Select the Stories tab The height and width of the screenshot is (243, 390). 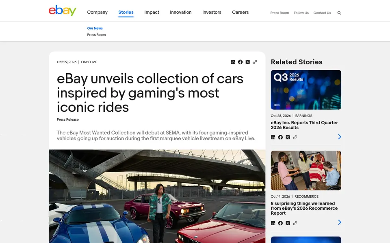tap(126, 12)
